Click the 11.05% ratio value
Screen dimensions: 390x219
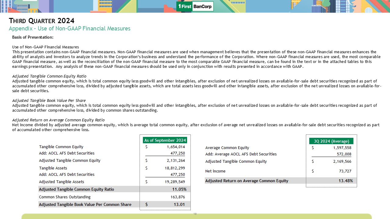179,189
